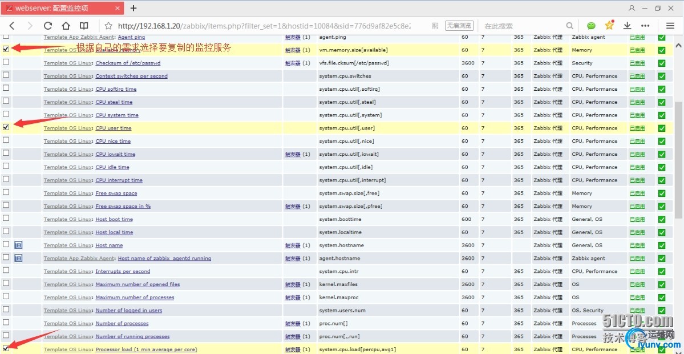This screenshot has height=354, width=684.
Task: Open Maximum number of opened files item
Action: pos(137,284)
